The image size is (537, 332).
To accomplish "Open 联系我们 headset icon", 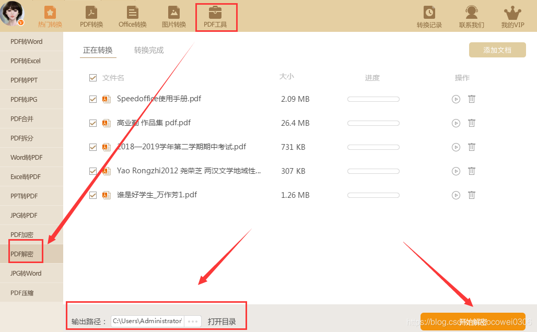I will coord(472,16).
